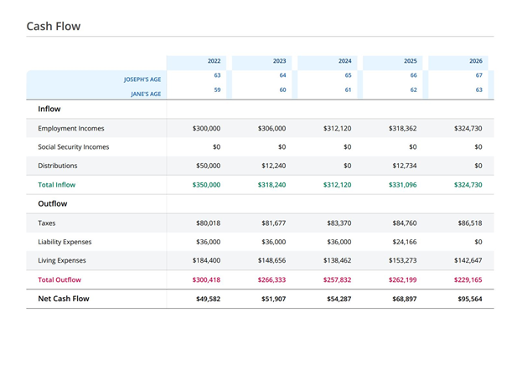517x379 pixels.
Task: Select the 2025 column header
Action: point(410,61)
